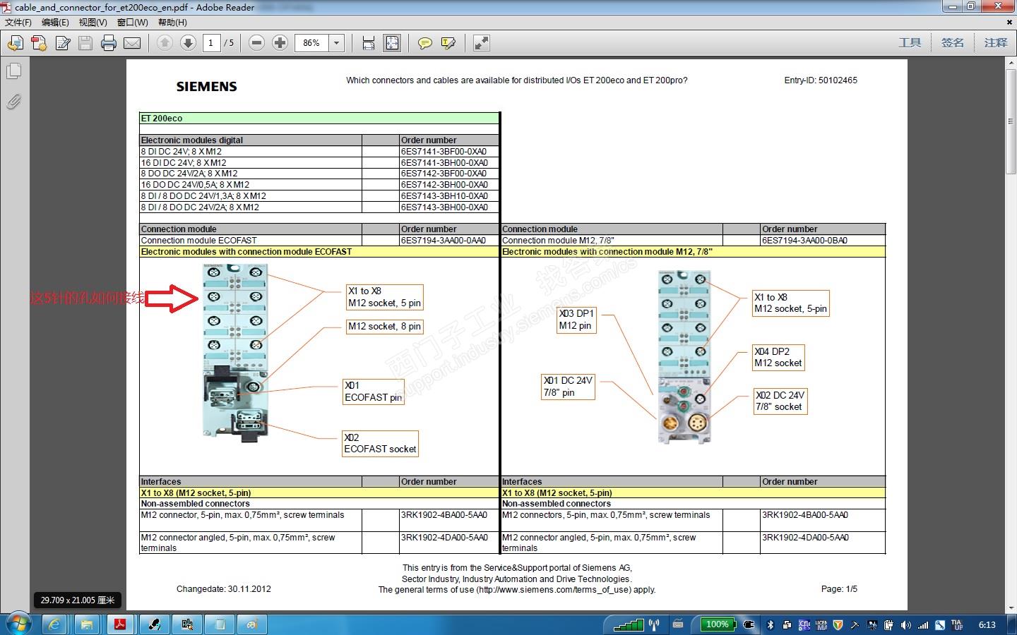Open Windows Explorer from the taskbar

pyautogui.click(x=86, y=624)
